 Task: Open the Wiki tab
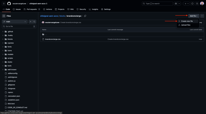click(x=71, y=9)
